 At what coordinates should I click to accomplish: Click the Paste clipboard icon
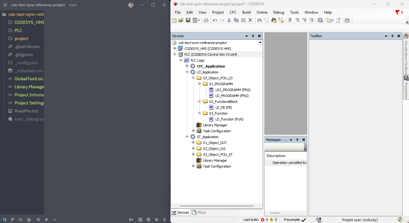243,20
